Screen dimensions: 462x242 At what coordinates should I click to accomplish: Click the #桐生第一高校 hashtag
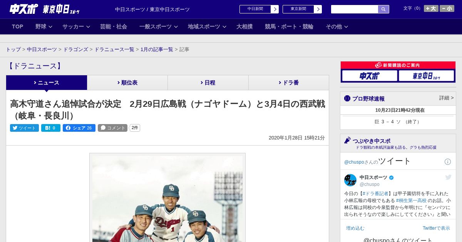pos(411,201)
